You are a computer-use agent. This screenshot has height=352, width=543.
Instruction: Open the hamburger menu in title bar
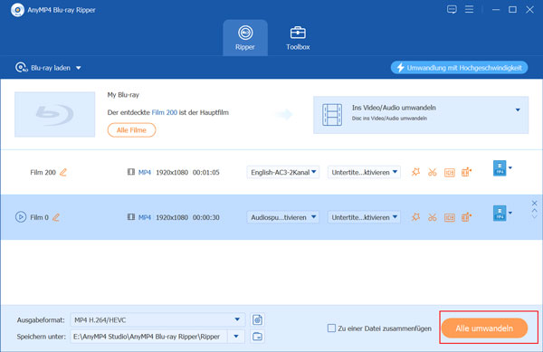click(469, 9)
